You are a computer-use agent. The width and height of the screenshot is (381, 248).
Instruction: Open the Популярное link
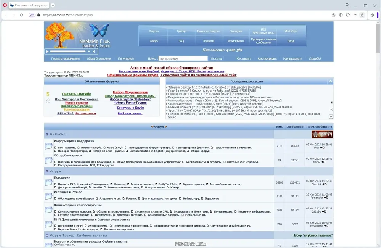(x=126, y=58)
